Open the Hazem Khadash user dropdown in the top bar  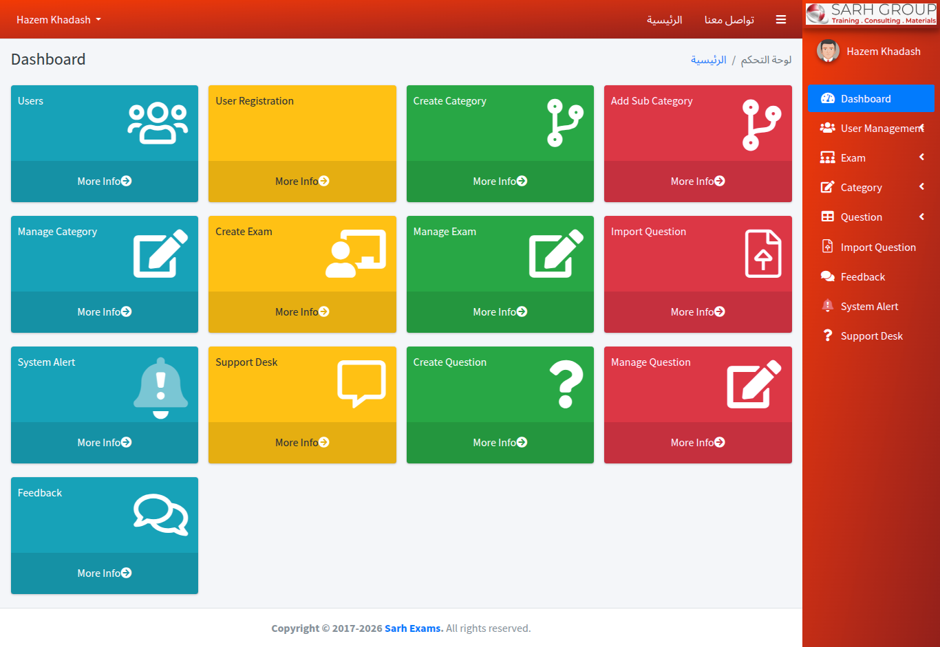(x=58, y=20)
